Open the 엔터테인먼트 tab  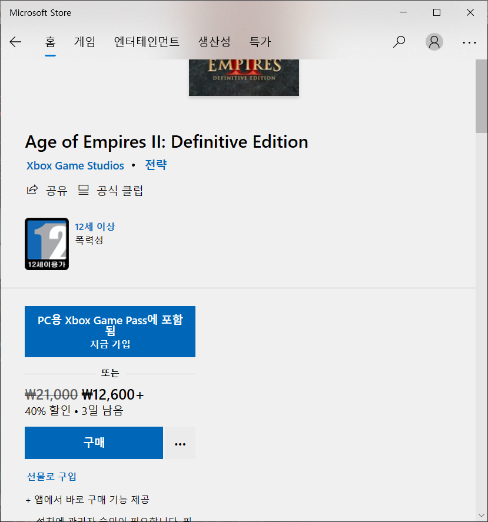tap(147, 42)
